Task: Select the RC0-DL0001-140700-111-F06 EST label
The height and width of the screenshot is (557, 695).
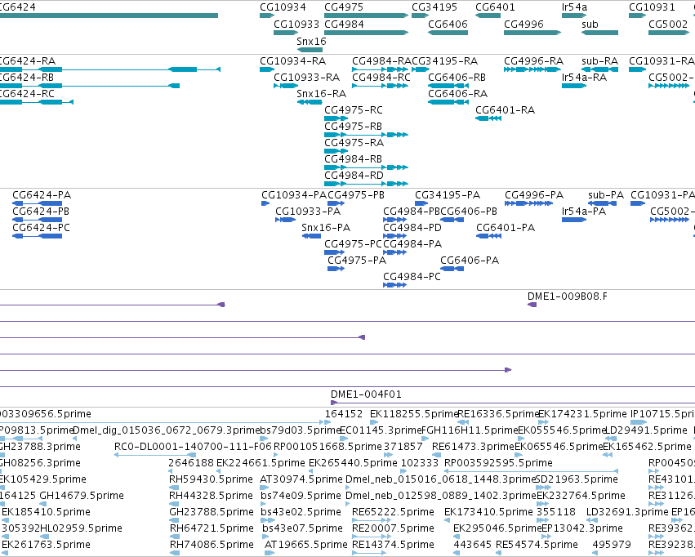Action: pos(193,447)
